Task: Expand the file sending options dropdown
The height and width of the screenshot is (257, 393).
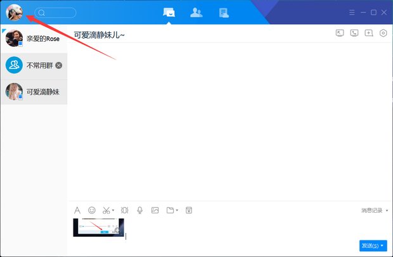Action: coord(177,210)
